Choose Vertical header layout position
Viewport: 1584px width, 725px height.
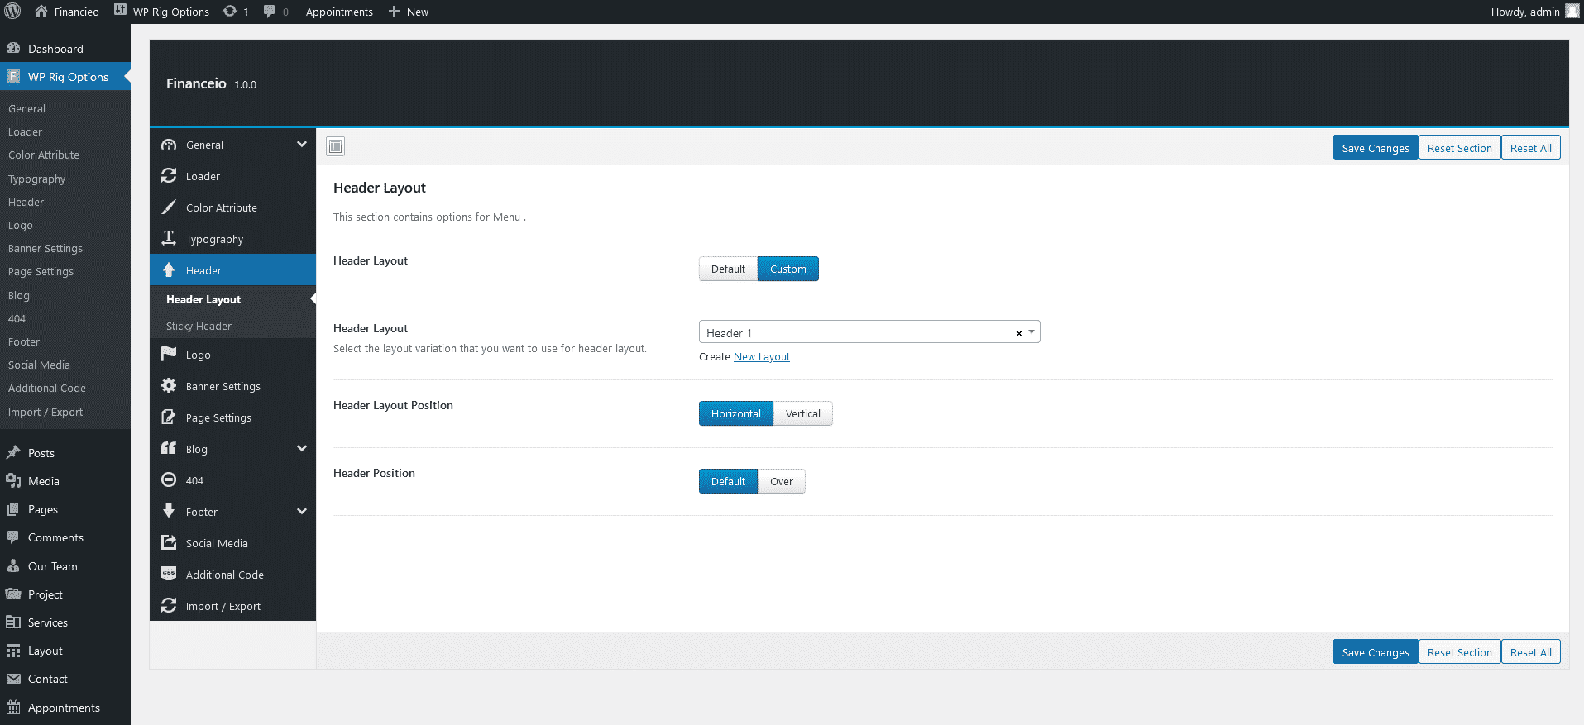click(x=803, y=413)
